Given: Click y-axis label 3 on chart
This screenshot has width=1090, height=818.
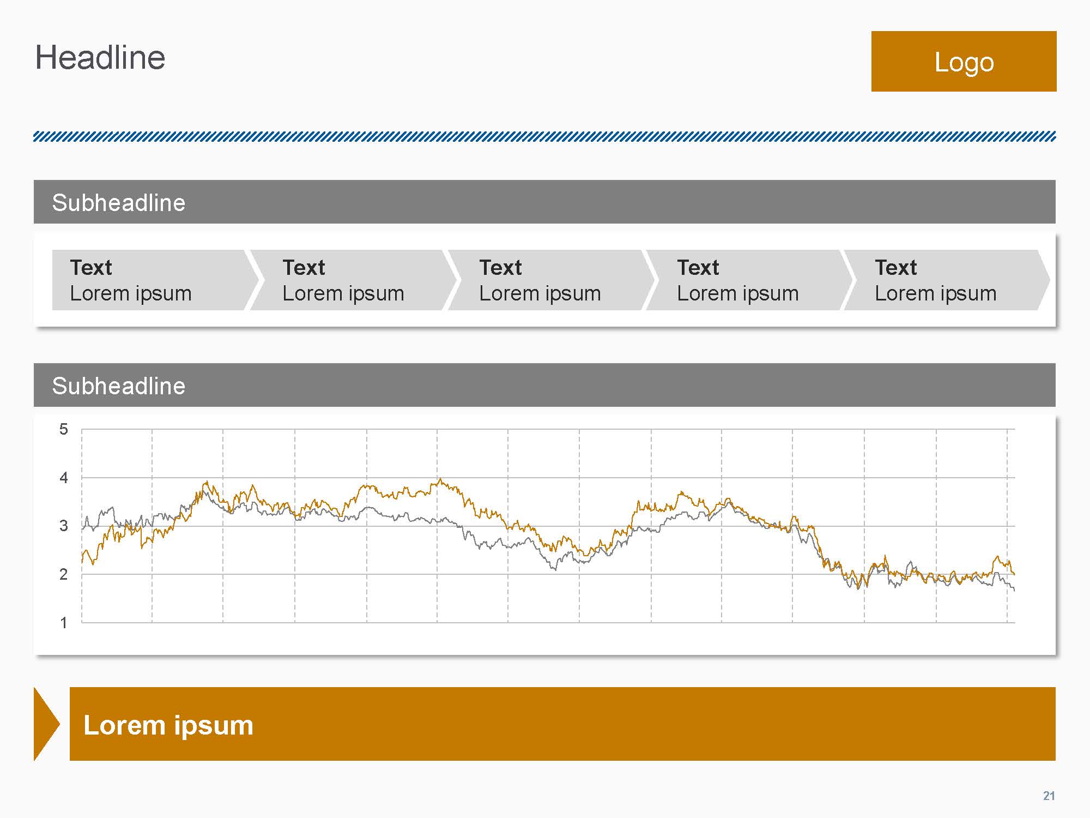Looking at the screenshot, I should 64,526.
